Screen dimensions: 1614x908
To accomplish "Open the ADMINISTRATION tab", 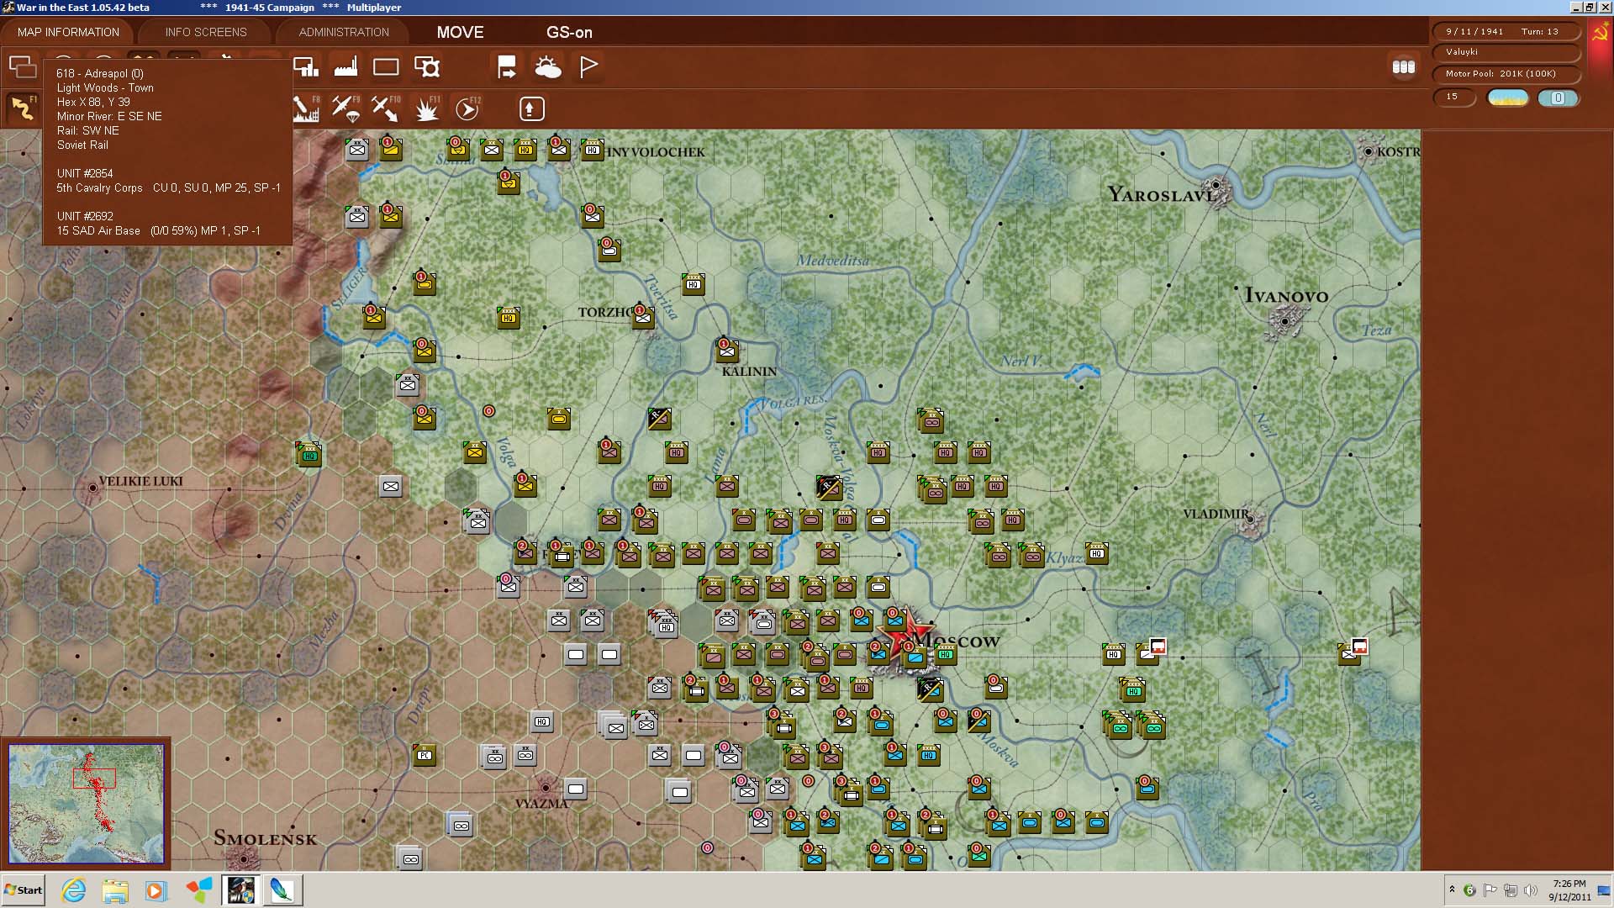I will pos(344,32).
